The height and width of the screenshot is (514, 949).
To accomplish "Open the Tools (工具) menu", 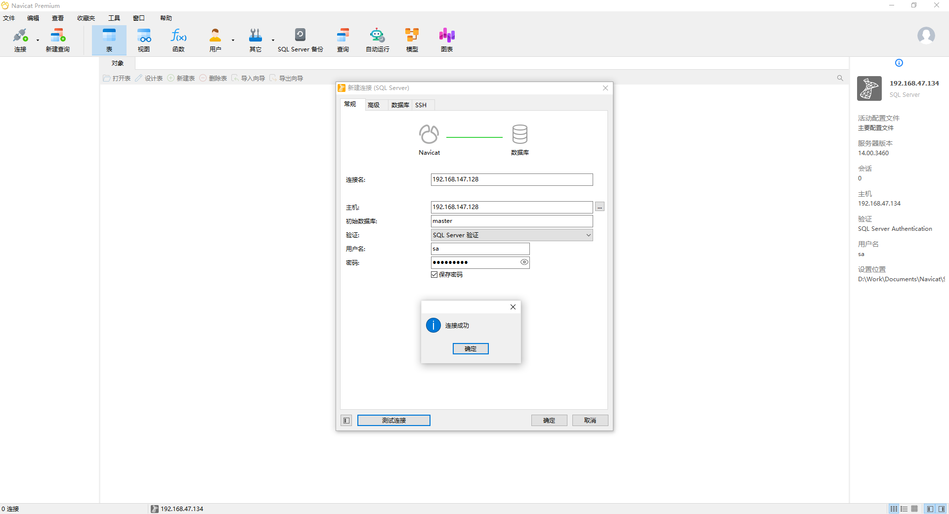I will tap(114, 18).
